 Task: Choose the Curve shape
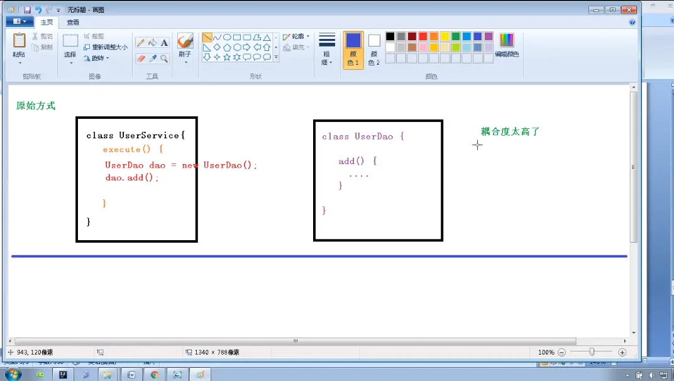[x=217, y=38]
